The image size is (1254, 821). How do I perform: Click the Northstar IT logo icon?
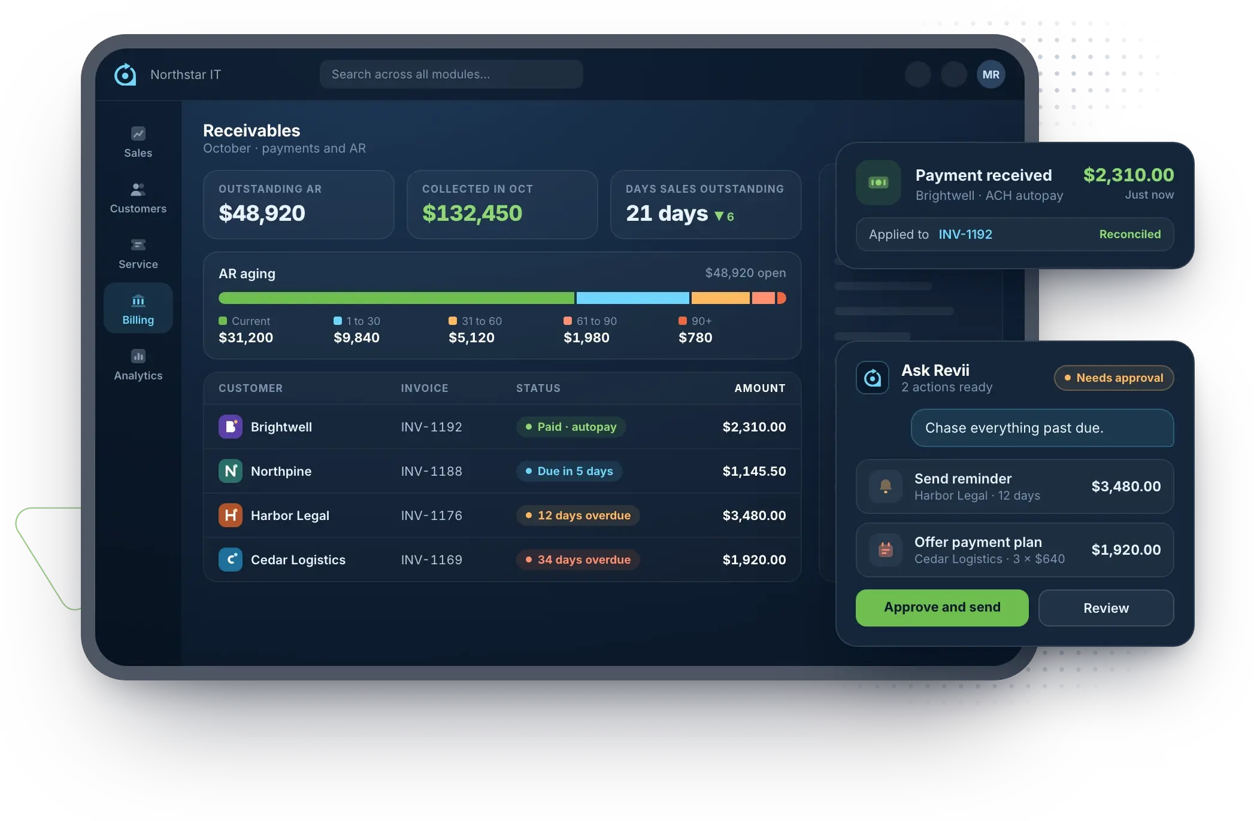coord(125,74)
